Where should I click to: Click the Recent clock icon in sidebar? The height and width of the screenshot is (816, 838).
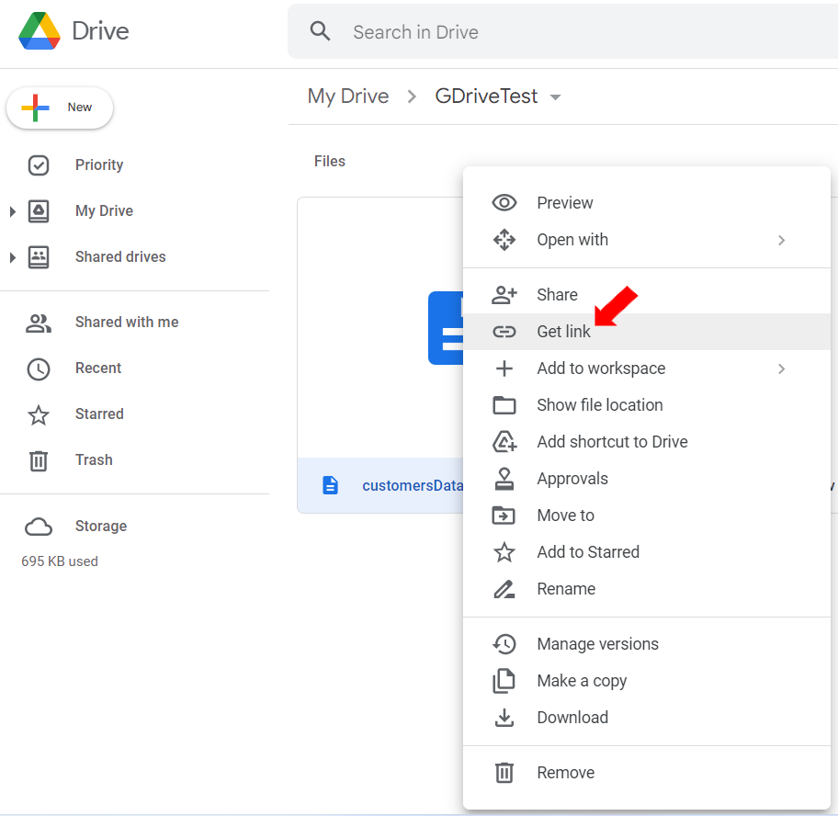(39, 368)
